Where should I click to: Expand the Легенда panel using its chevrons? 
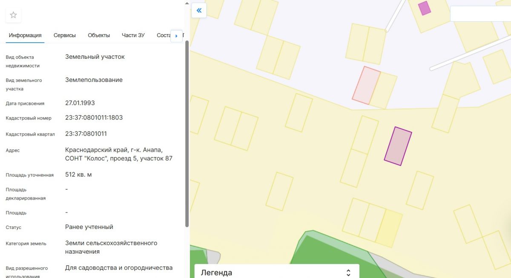pyautogui.click(x=348, y=272)
